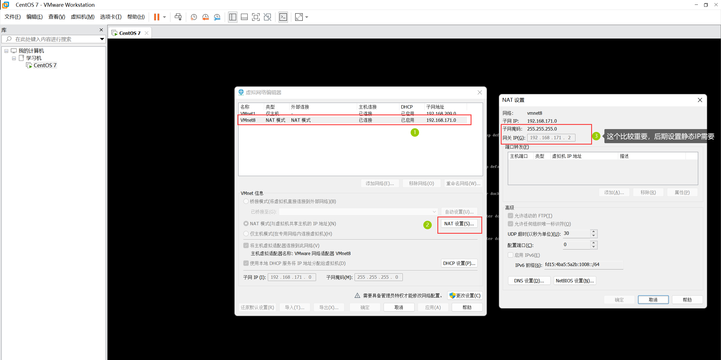Select the 桥接模式 radio button
Screen dimensions: 721x360
point(246,201)
